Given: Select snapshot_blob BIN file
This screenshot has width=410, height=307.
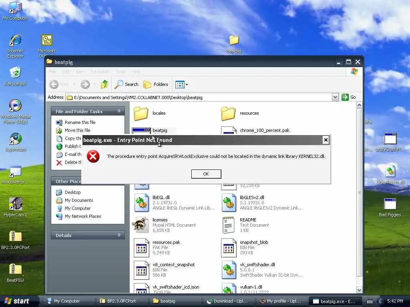Looking at the screenshot, I should click(x=245, y=247).
